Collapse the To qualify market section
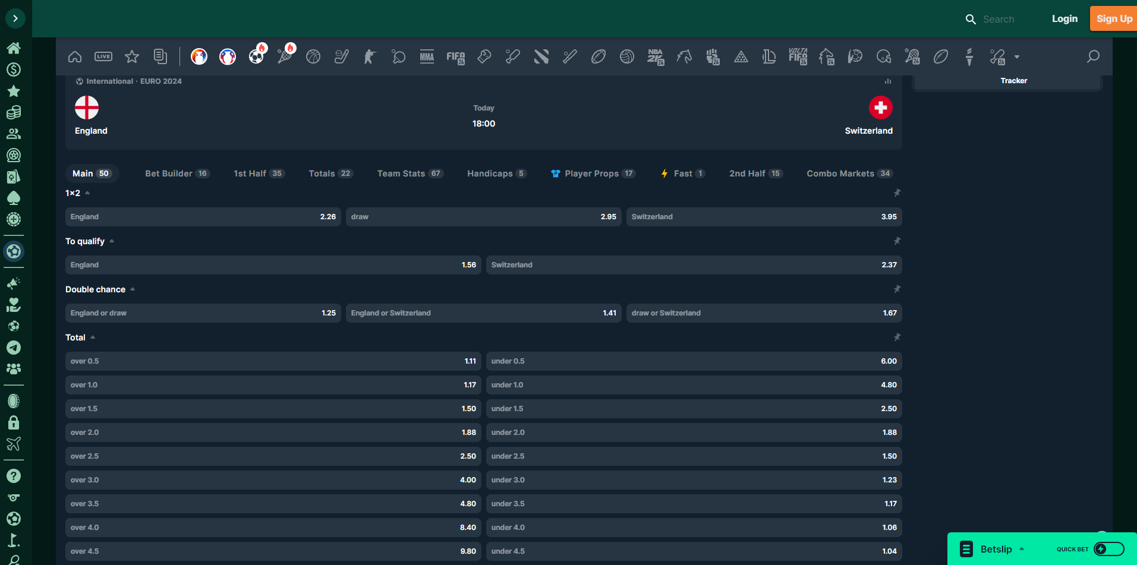Viewport: 1137px width, 565px height. click(x=112, y=241)
